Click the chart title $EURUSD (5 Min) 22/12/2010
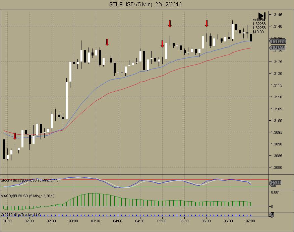The image size is (294, 232). tap(145, 4)
